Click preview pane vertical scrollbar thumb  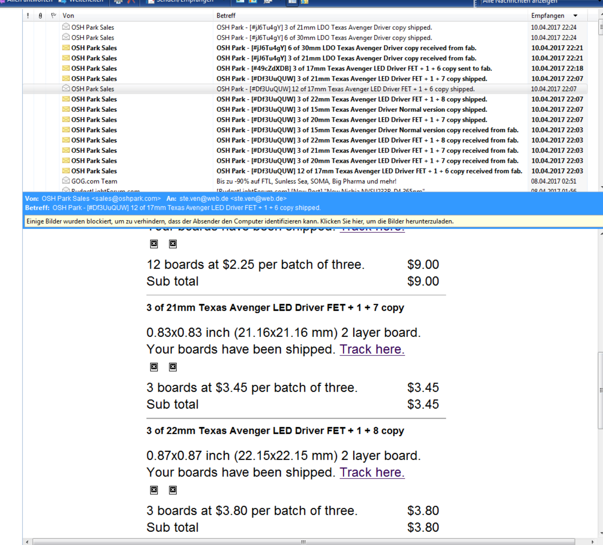(x=601, y=390)
